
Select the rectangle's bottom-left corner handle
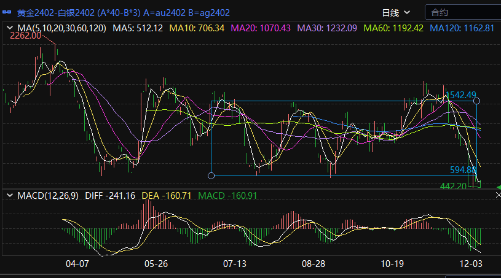(211, 176)
